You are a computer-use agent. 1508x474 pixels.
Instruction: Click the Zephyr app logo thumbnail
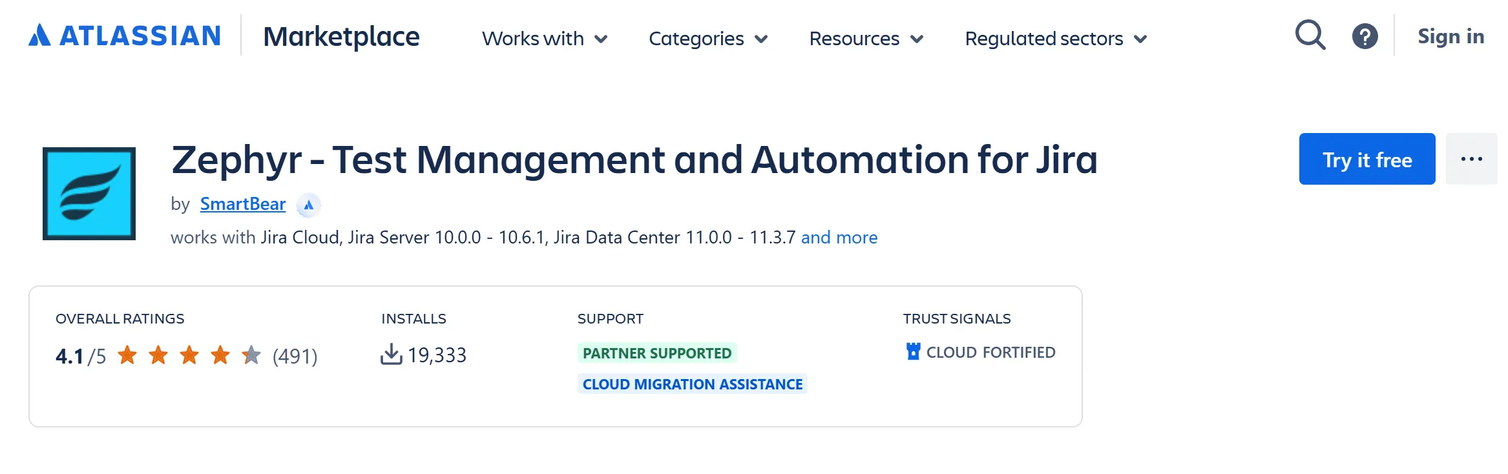click(x=89, y=194)
